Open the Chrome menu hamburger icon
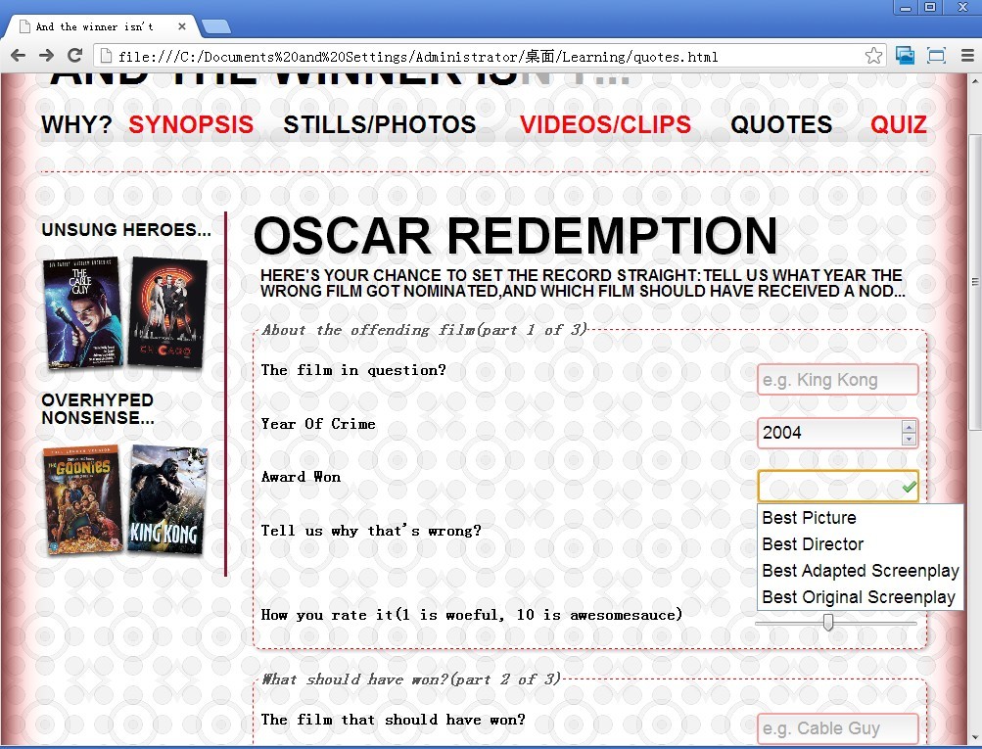The width and height of the screenshot is (982, 749). point(967,56)
